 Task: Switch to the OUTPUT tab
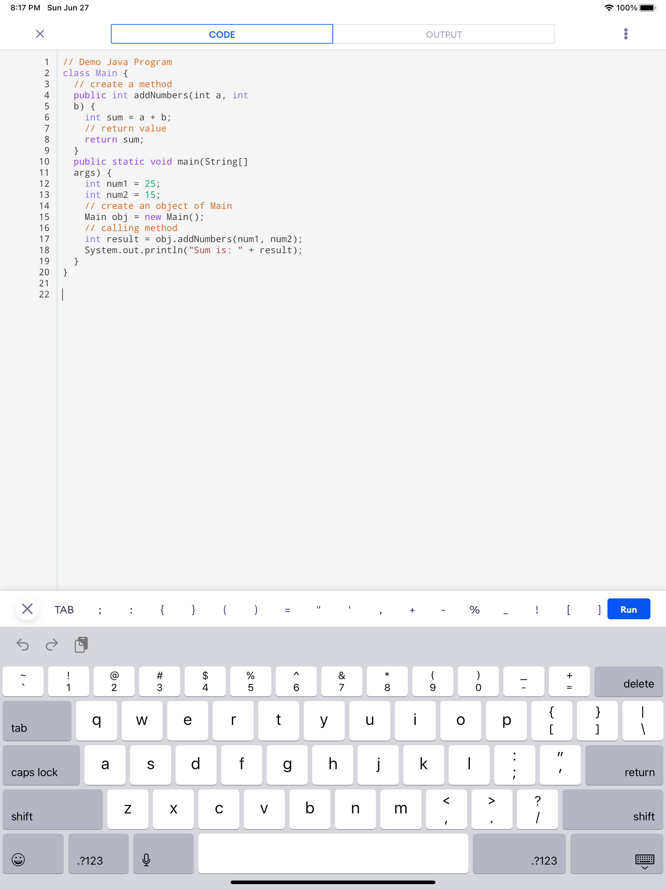(444, 34)
